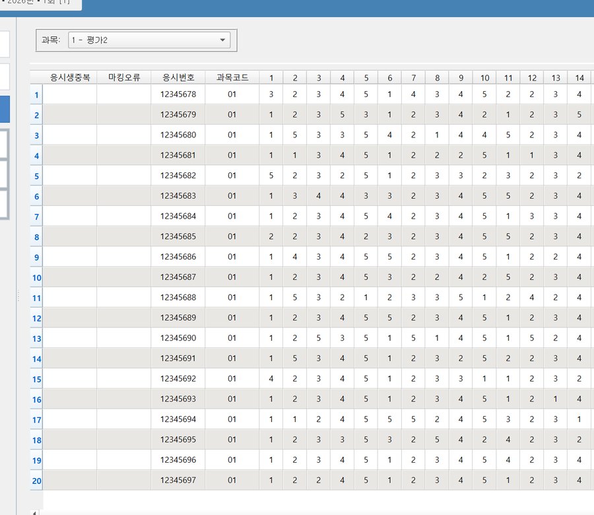Click 과목코드 01 cell for 12345690
The width and height of the screenshot is (594, 515).
232,338
